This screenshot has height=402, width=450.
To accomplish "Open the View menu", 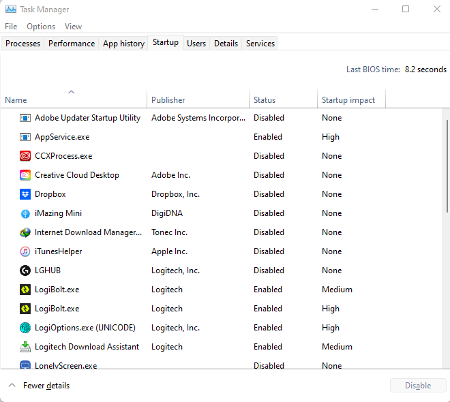I will (73, 27).
